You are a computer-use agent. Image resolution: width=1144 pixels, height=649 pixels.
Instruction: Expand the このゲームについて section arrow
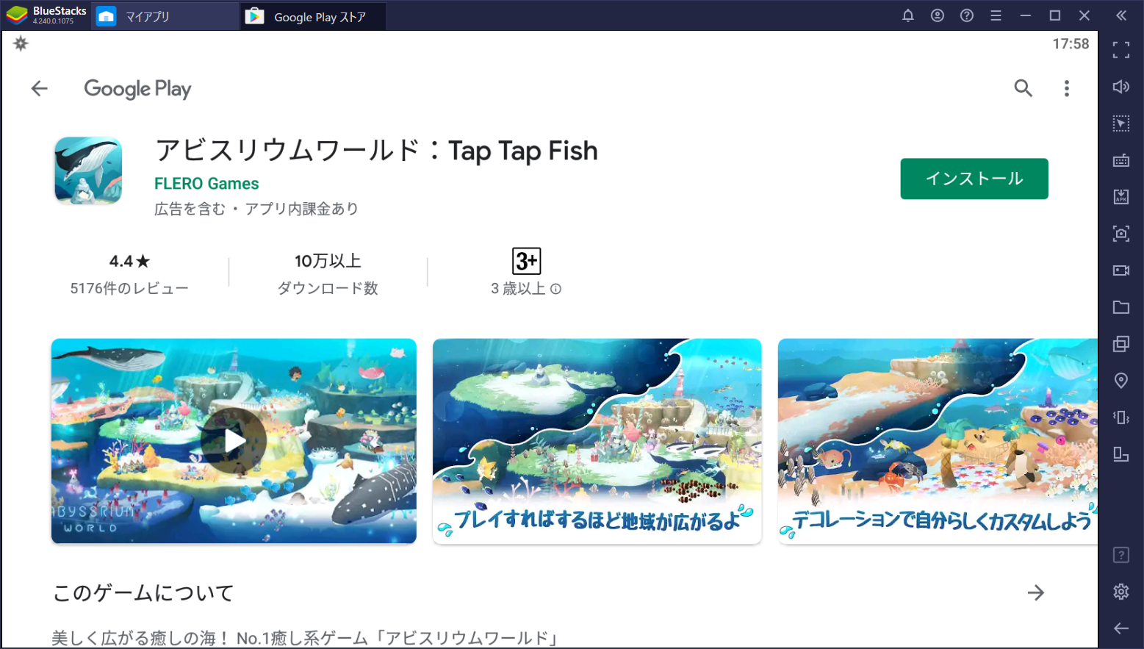pos(1035,592)
